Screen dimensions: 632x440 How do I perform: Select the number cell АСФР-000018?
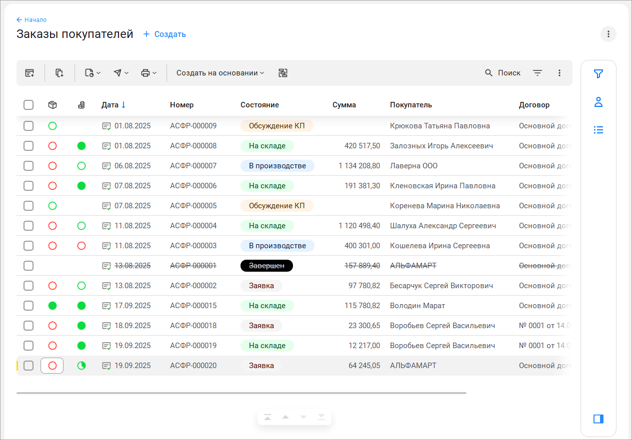(193, 326)
